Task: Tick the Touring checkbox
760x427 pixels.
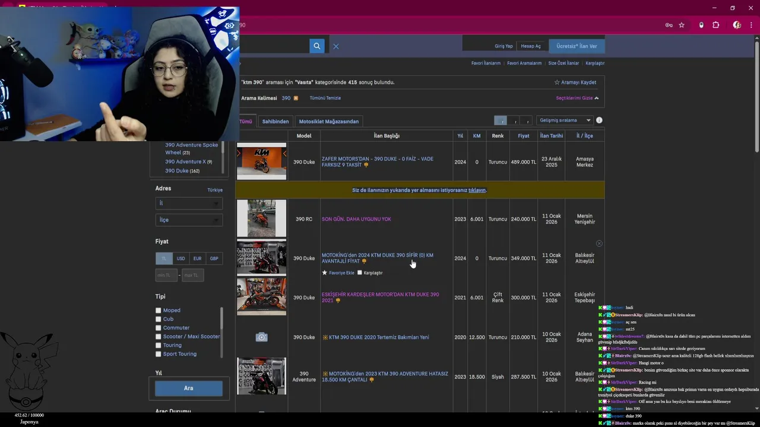Action: point(159,345)
